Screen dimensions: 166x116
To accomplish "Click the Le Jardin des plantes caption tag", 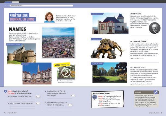I will pos(98,64).
